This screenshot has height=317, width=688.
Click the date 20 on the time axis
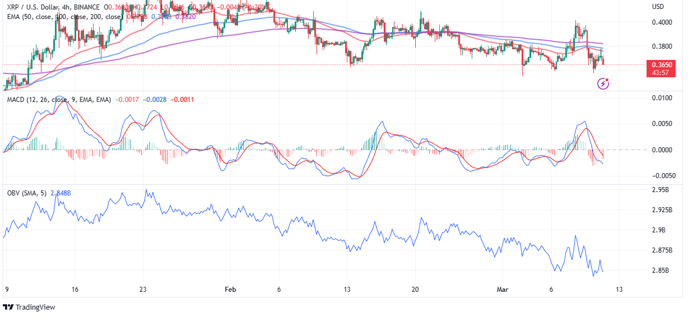(x=415, y=290)
